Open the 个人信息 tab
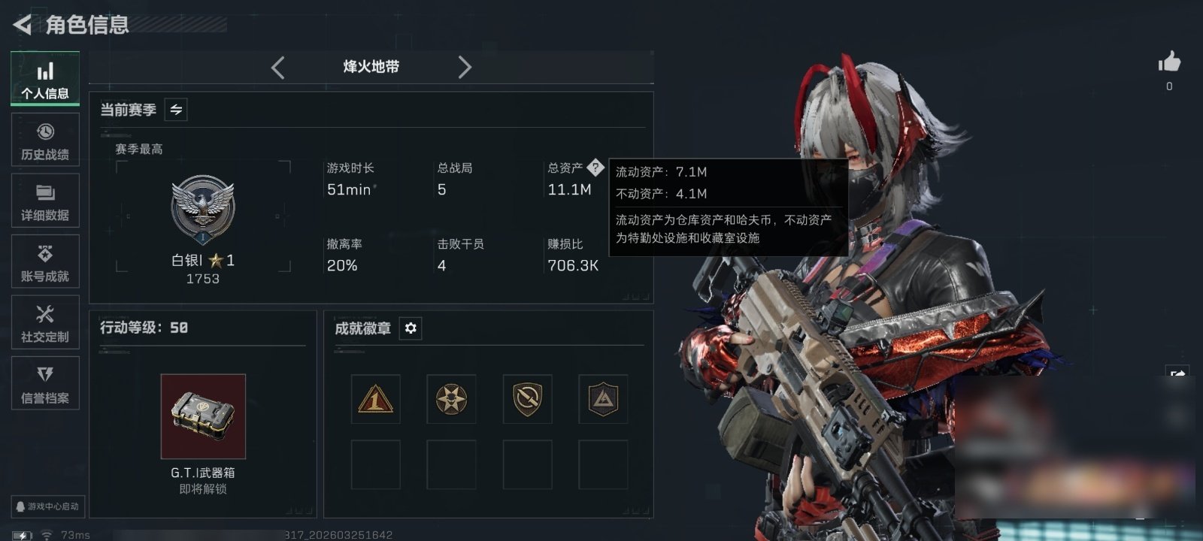1203x541 pixels. (45, 78)
